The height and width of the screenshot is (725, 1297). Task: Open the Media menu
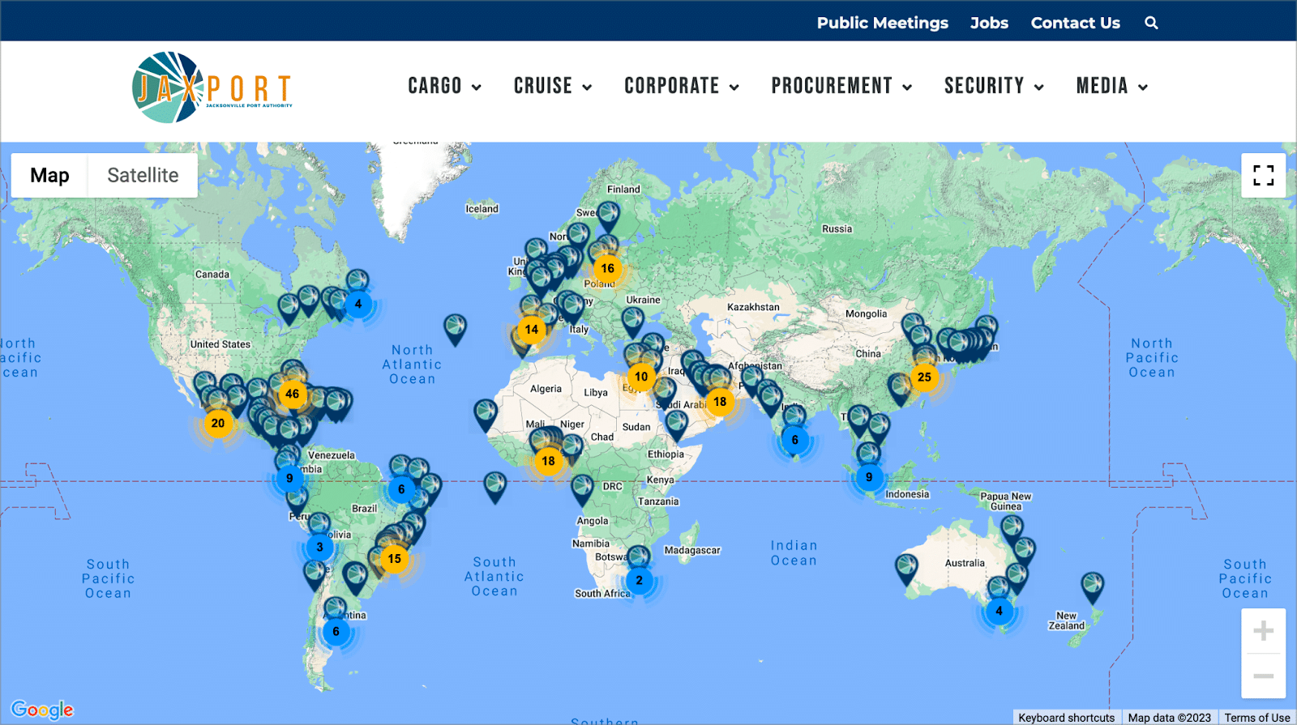1112,86
